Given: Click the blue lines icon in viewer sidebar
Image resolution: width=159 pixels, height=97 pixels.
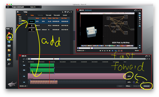Looking at the screenshot, I should pyautogui.click(x=140, y=15).
